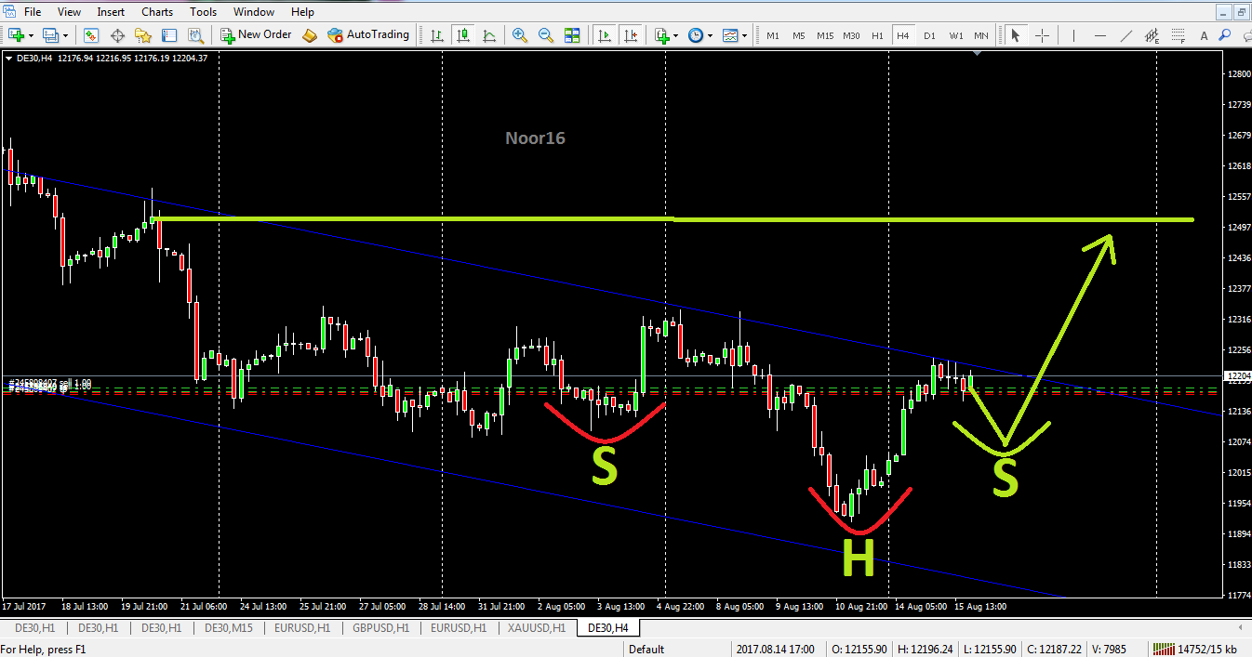Switch to the XAUUSD,H1 chart tab

(537, 628)
